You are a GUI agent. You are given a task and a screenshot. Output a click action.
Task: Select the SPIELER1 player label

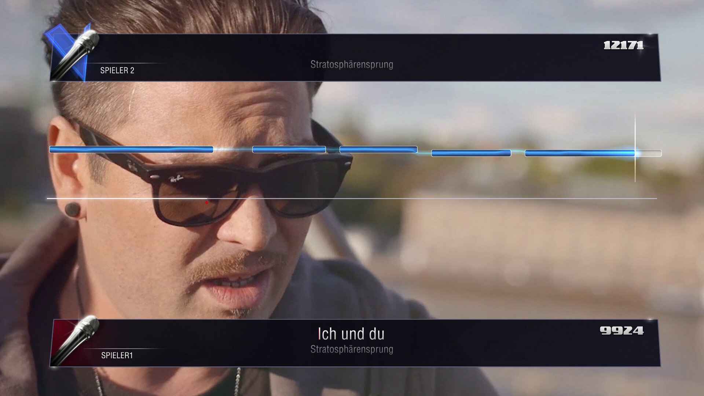117,355
